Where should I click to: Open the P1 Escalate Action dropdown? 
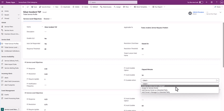180,80
